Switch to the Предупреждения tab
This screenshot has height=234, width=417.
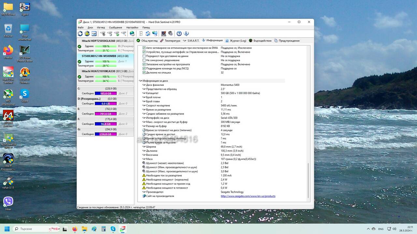287,41
